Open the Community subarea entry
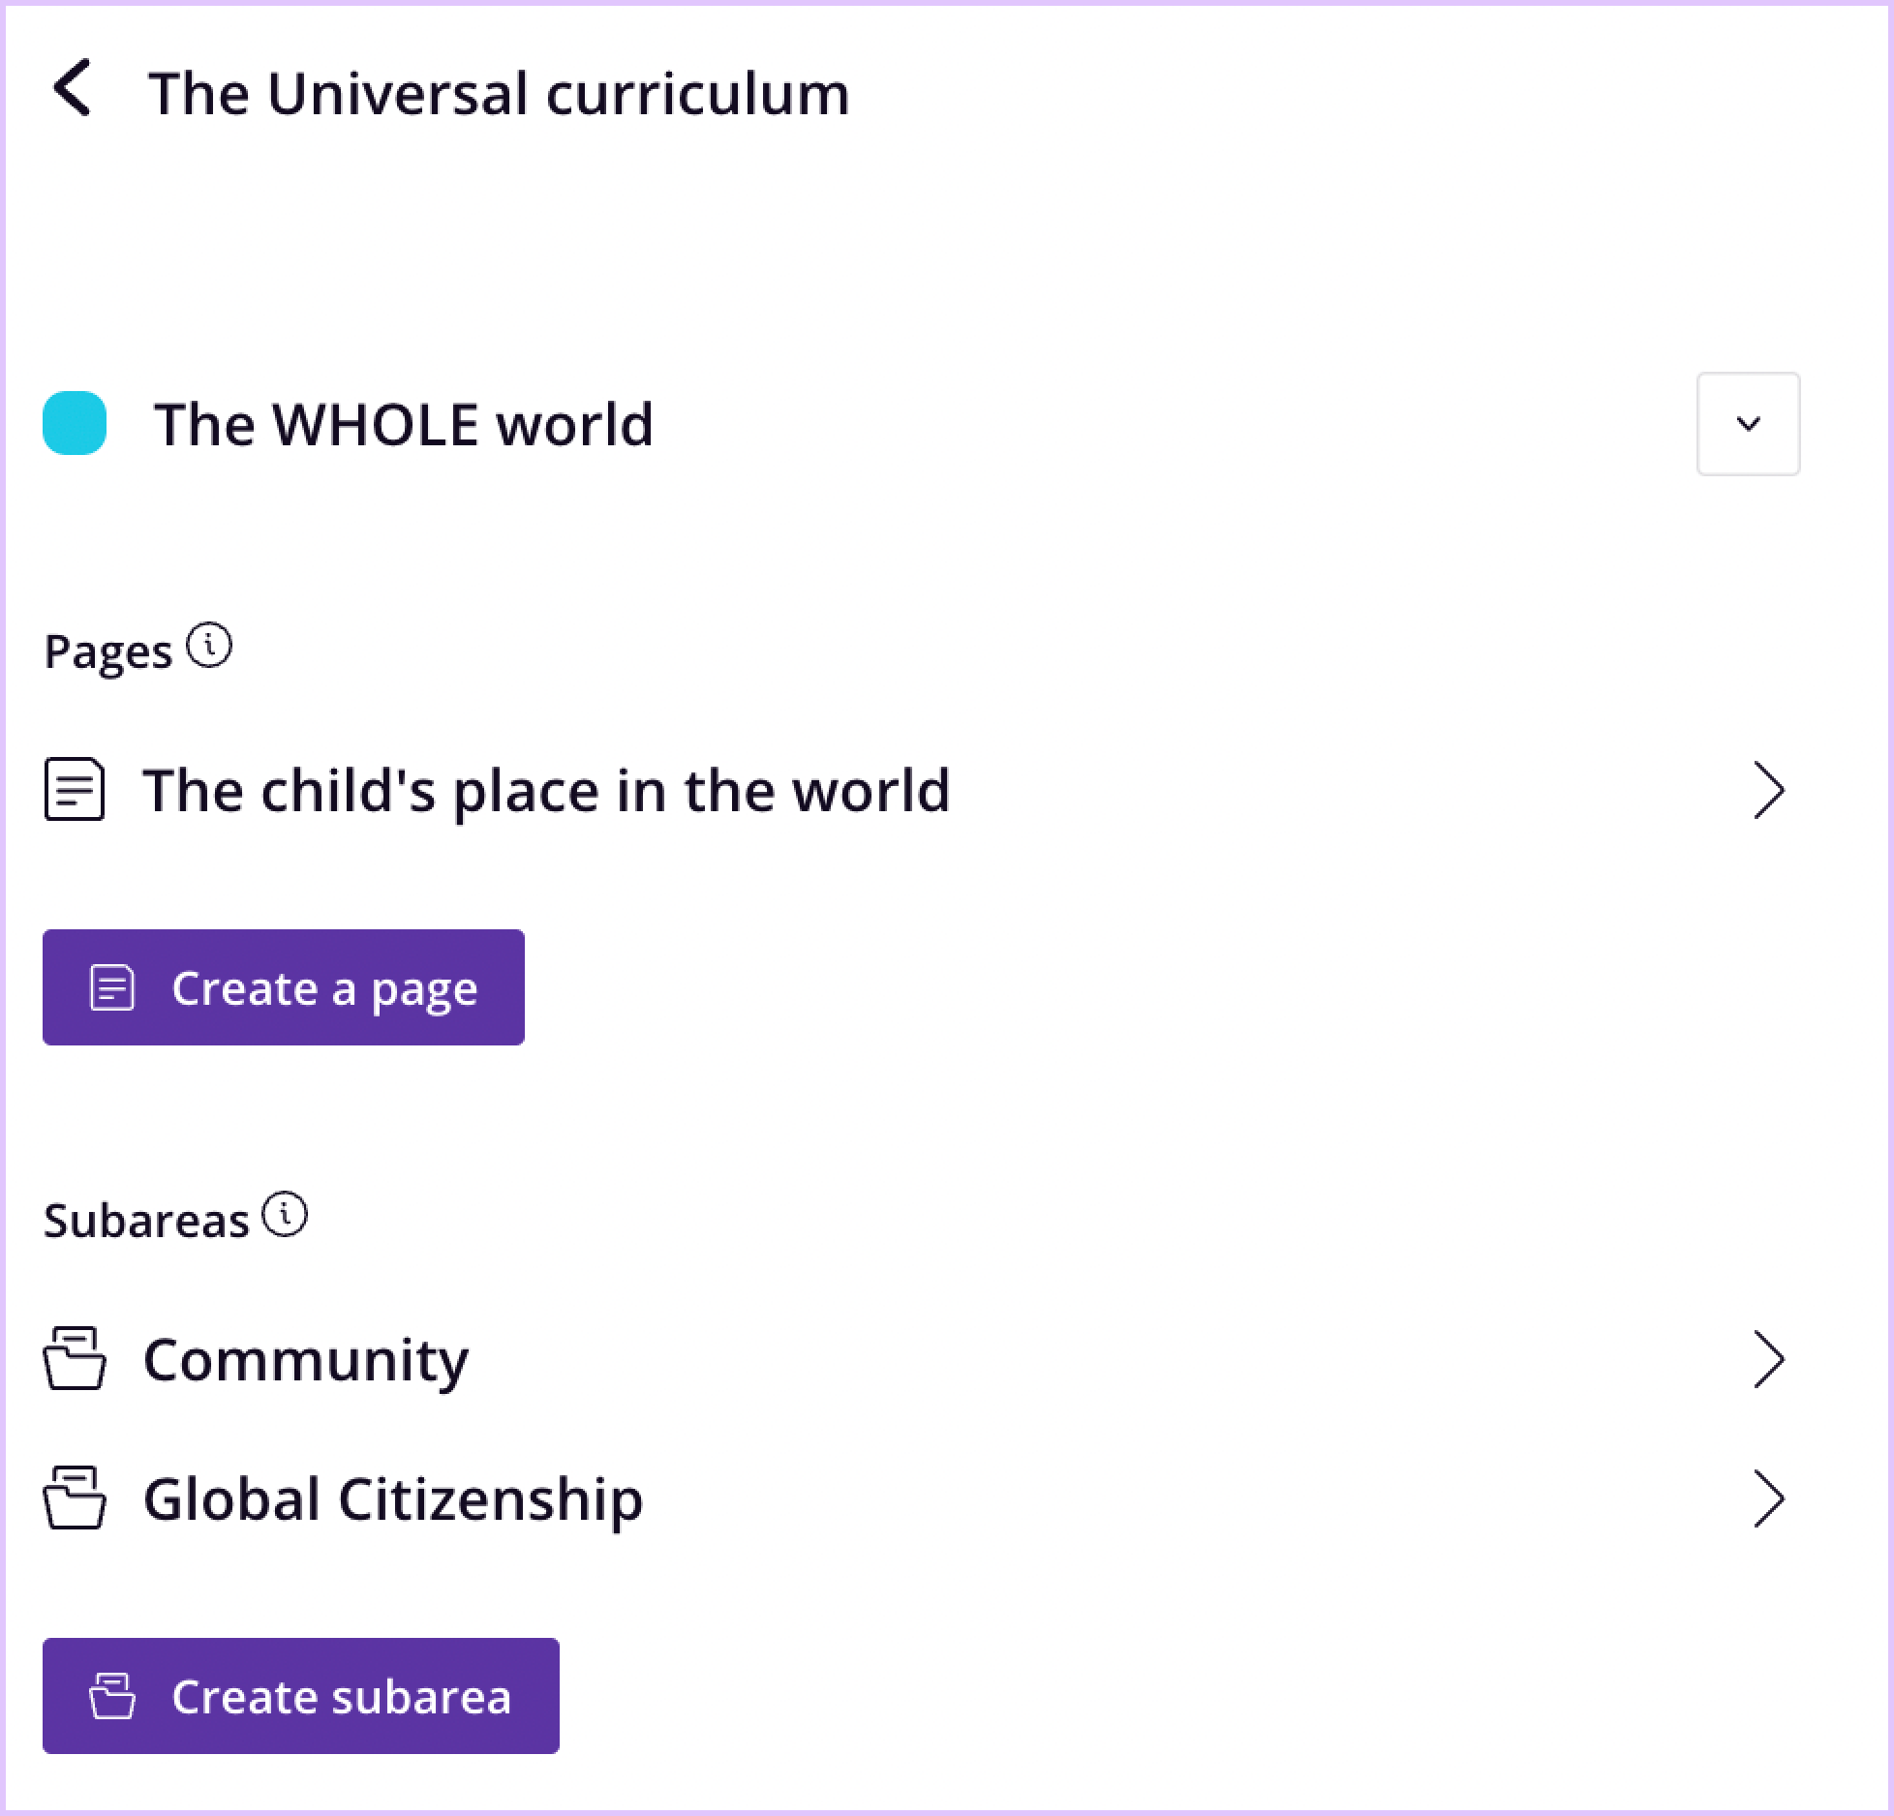Viewport: 1894px width, 1816px height. coord(304,1359)
